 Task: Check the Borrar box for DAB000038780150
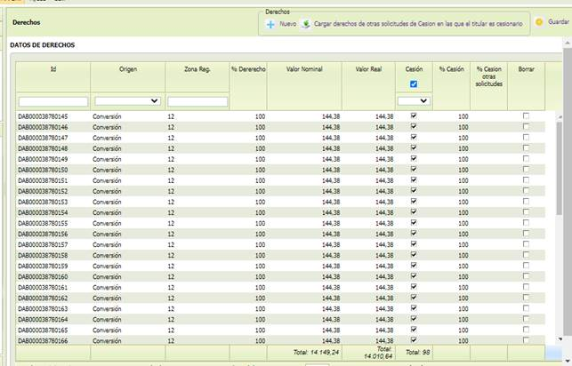[526, 170]
